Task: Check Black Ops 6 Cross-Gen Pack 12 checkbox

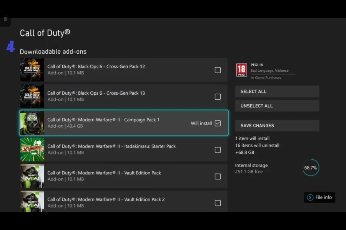Action: click(218, 70)
